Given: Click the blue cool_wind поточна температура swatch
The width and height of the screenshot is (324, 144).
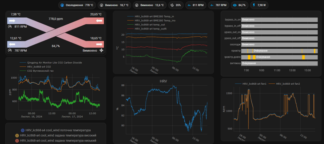Looking at the screenshot, I should point(22,130).
